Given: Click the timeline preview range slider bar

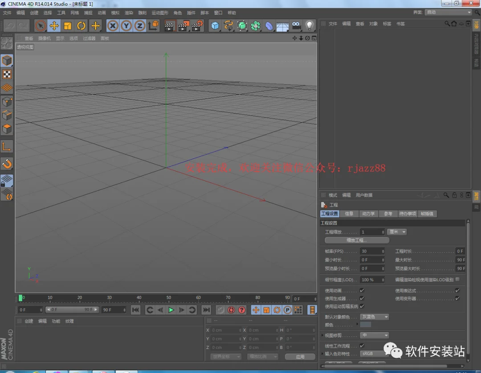Looking at the screenshot, I should pyautogui.click(x=72, y=310).
